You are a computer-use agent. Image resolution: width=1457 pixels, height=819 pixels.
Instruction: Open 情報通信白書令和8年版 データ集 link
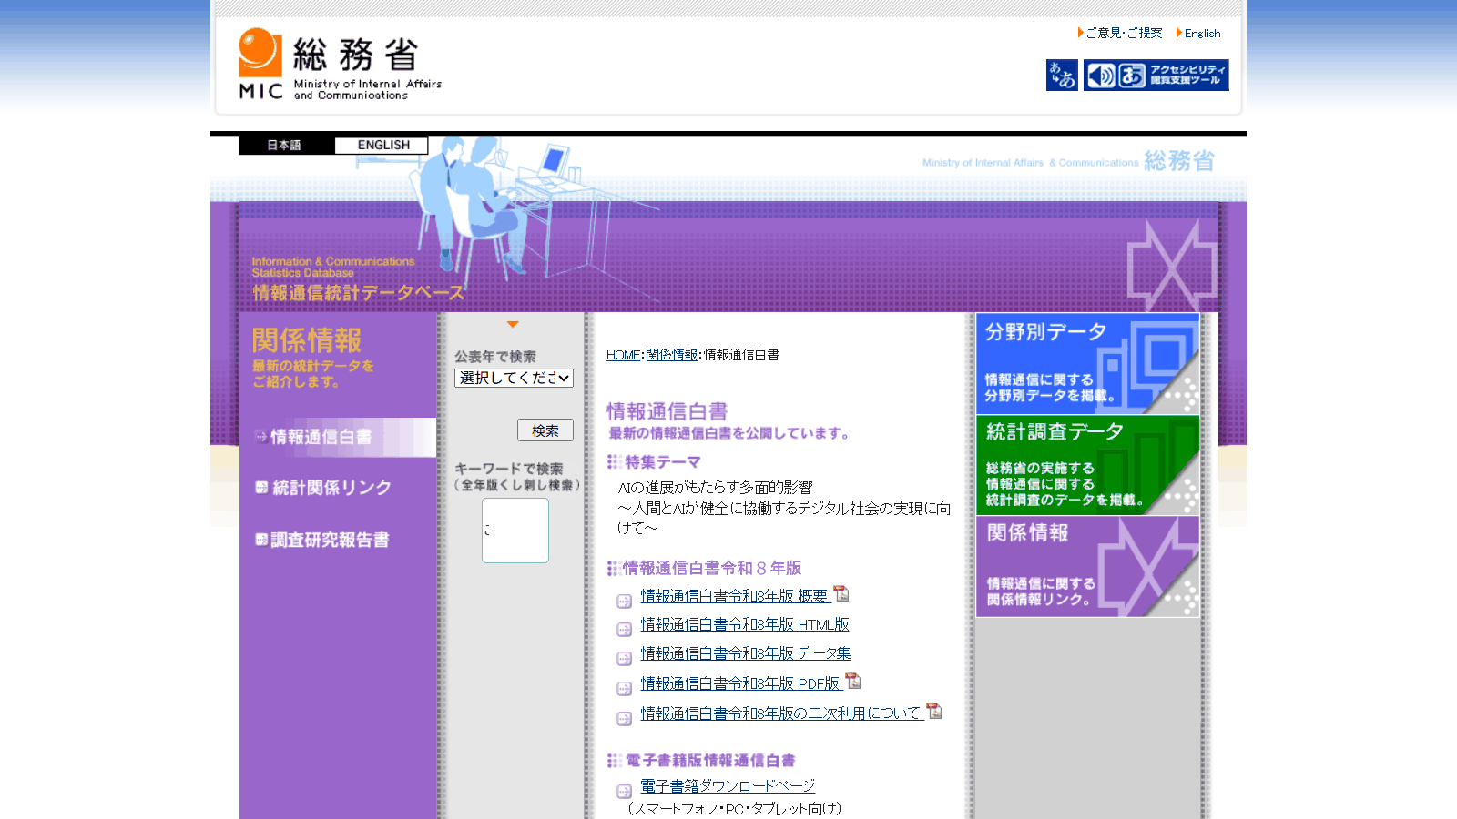(x=746, y=653)
